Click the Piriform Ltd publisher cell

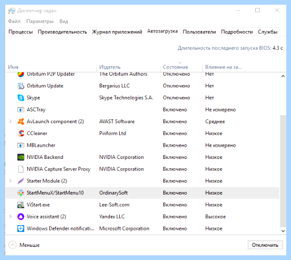(x=113, y=134)
